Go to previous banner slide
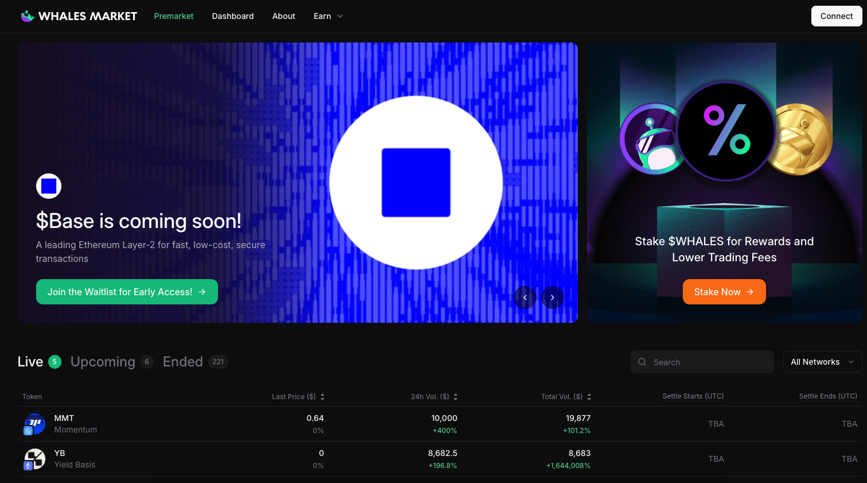The width and height of the screenshot is (867, 483). (x=525, y=297)
